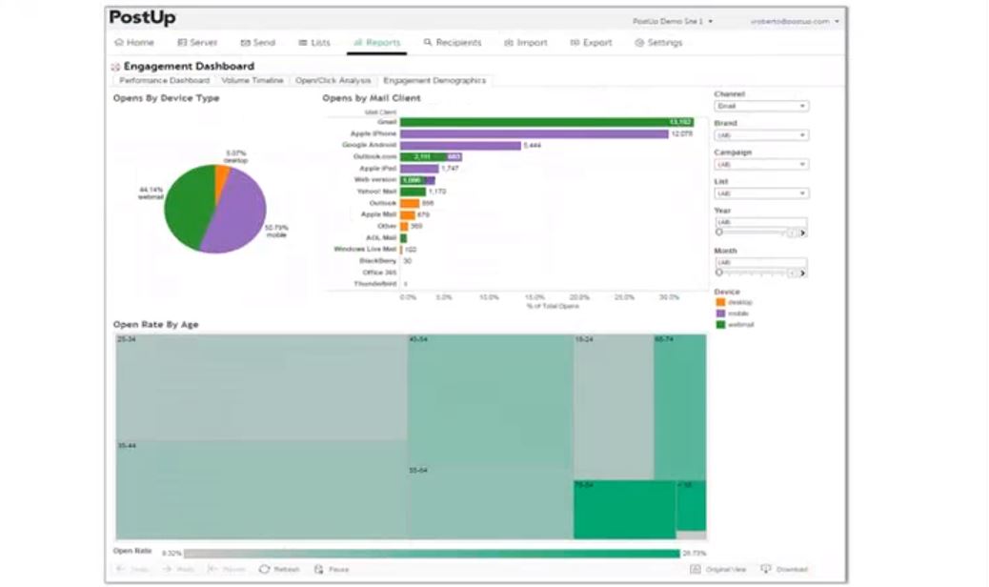Click the Year slider's next arrow

point(802,233)
